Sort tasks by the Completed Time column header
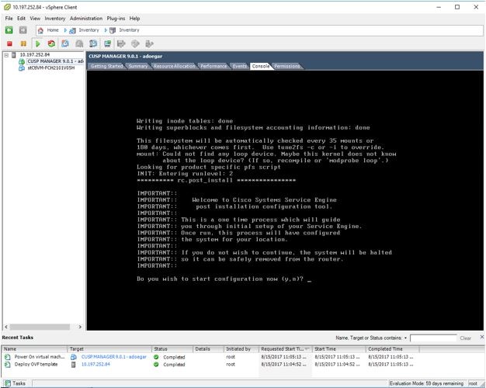Screen dimensions: 486x388 click(x=393, y=349)
